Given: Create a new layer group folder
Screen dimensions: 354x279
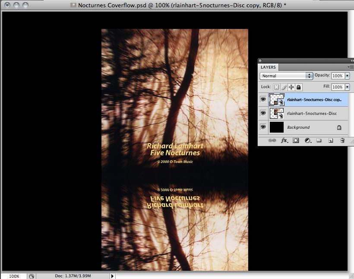Looking at the screenshot, I should click(x=319, y=140).
